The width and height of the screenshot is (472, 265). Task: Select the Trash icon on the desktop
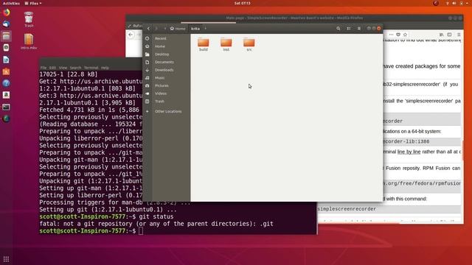[x=29, y=20]
